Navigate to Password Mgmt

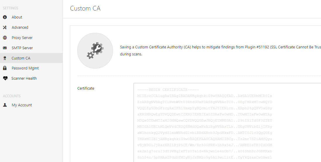click(x=25, y=68)
